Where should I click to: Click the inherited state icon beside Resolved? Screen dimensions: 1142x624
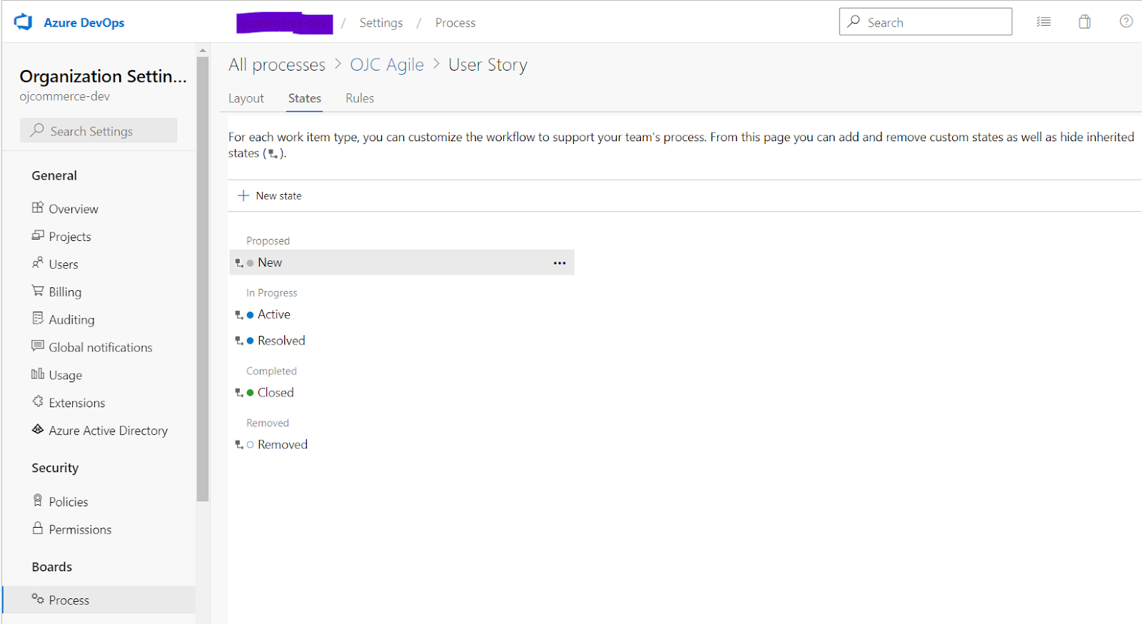pos(239,342)
